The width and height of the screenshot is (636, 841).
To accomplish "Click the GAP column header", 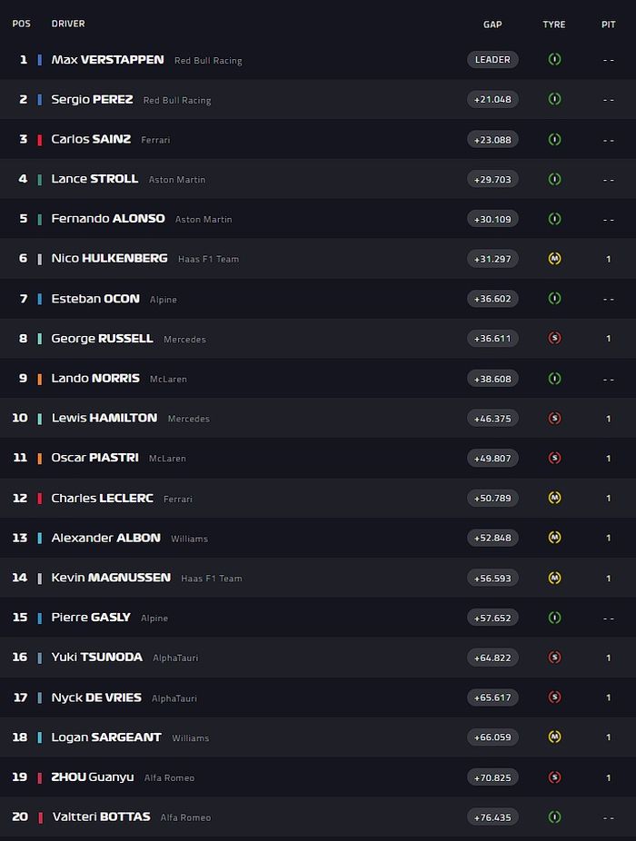I will (x=492, y=25).
